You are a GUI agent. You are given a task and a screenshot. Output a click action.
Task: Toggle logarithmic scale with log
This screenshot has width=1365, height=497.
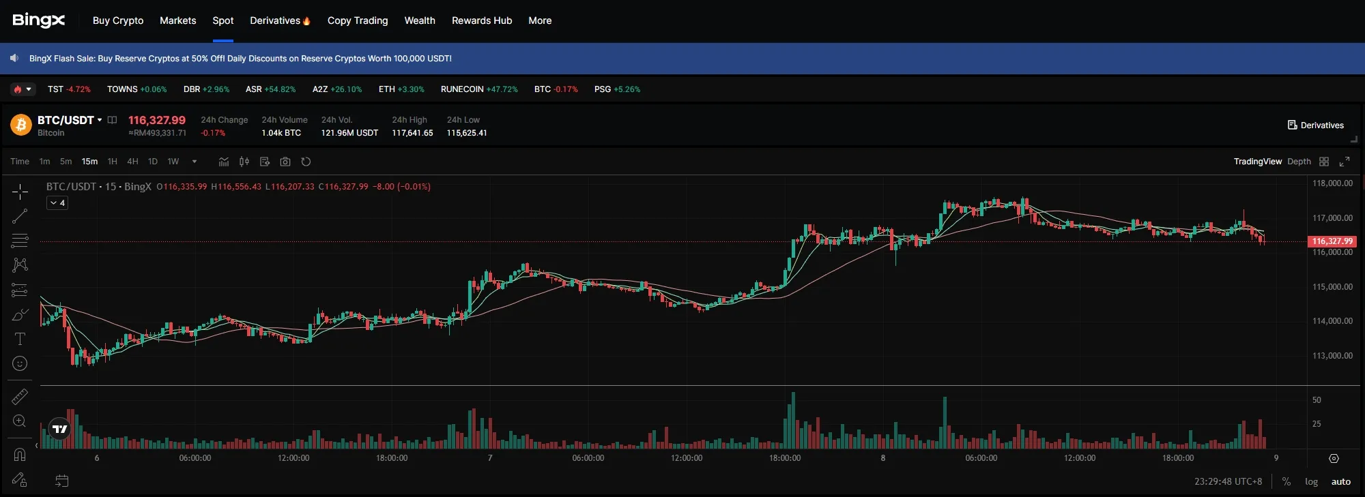pos(1311,481)
